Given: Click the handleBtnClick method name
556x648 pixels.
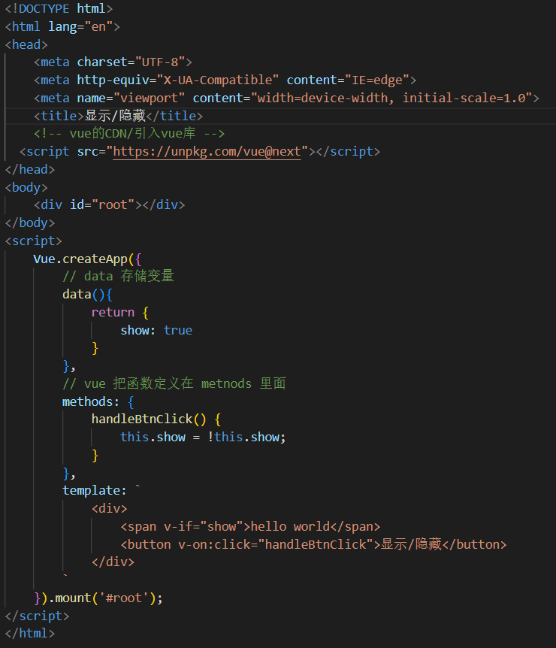Looking at the screenshot, I should coord(142,419).
